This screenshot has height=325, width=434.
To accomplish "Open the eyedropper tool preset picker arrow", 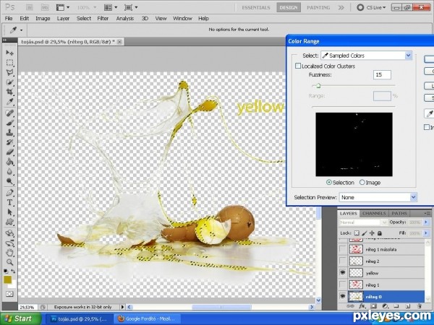I will point(21,30).
